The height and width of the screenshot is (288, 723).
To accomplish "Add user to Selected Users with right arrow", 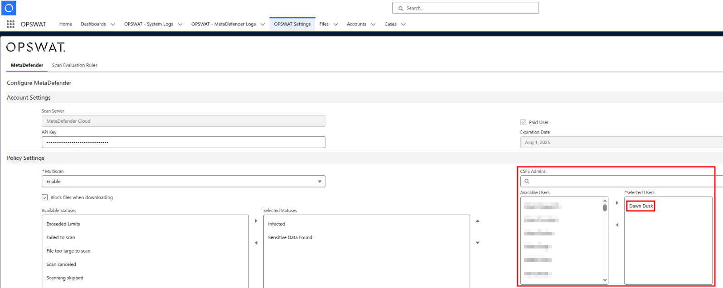I will (617, 203).
